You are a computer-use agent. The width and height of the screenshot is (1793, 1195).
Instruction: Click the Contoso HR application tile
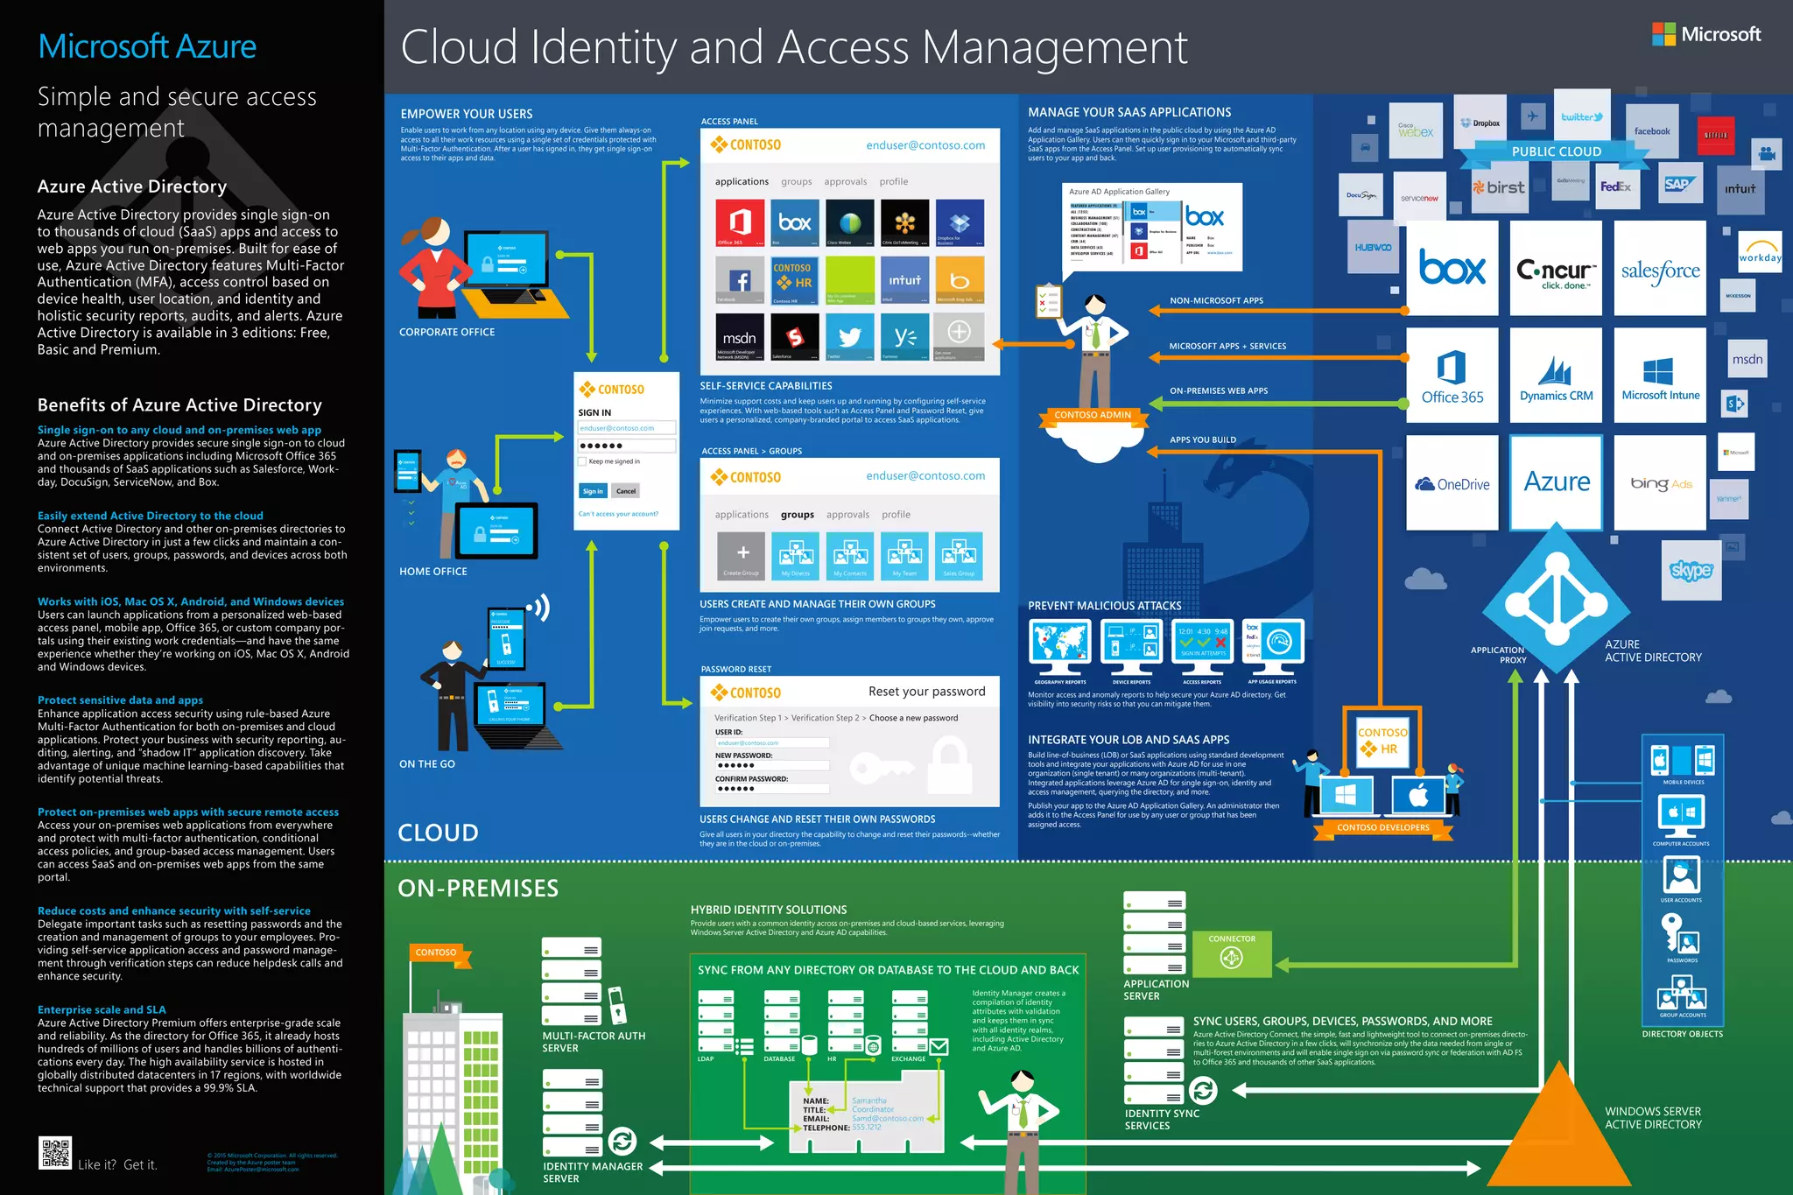[x=794, y=280]
